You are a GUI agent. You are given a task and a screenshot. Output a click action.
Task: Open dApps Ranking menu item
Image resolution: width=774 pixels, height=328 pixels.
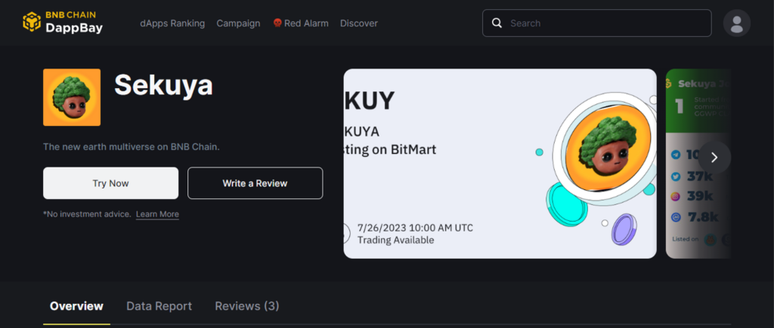[x=172, y=23]
